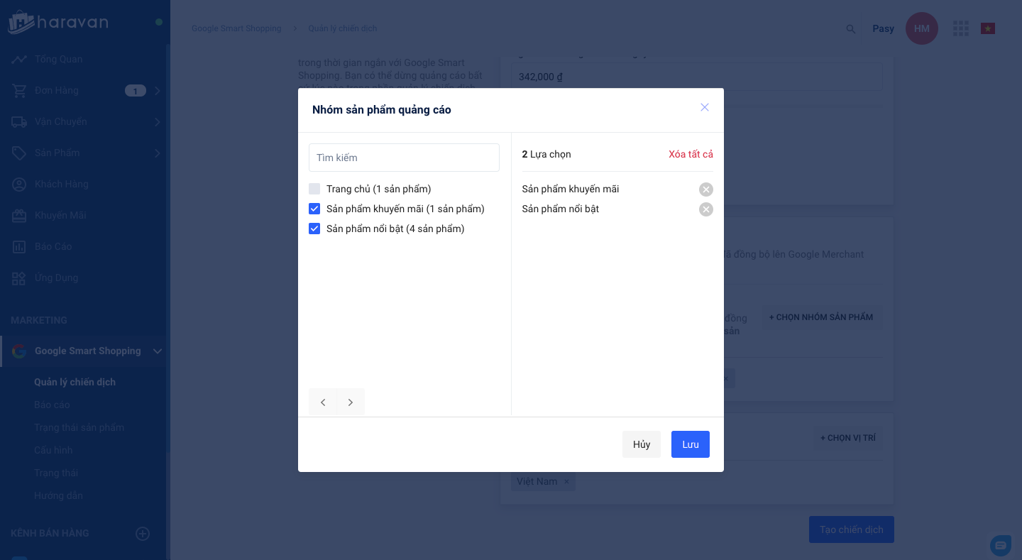Screen dimensions: 1022x560
Task: Uncheck 'Sản phẩm nổi bật' checkbox
Action: click(x=314, y=229)
